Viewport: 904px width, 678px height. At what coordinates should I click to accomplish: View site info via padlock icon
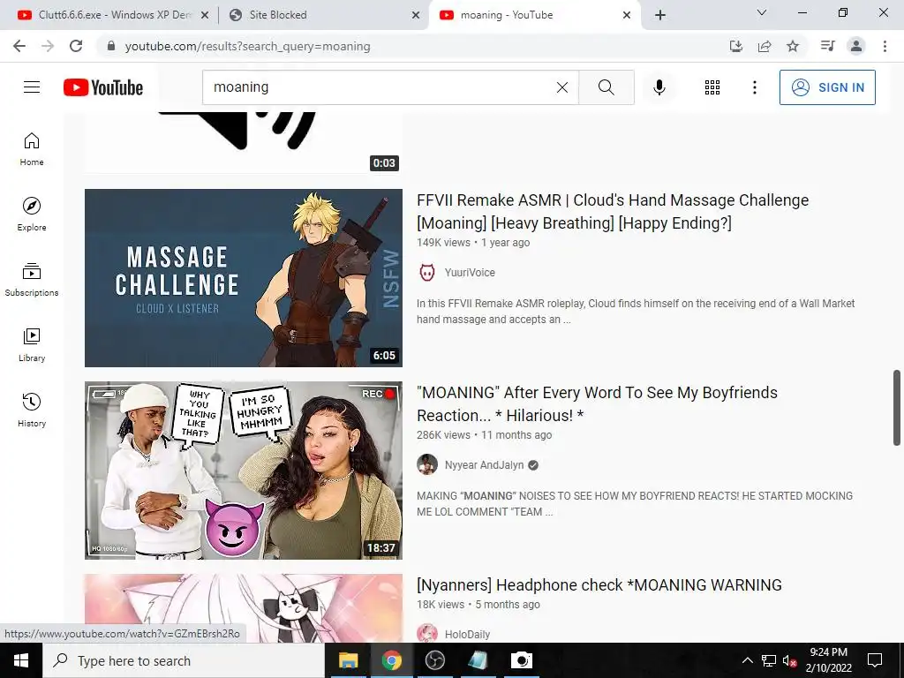pos(111,46)
